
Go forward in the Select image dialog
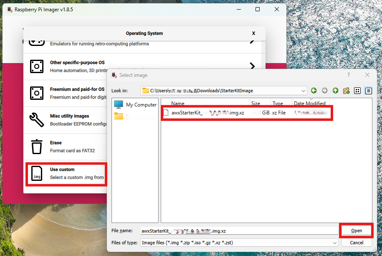point(324,91)
